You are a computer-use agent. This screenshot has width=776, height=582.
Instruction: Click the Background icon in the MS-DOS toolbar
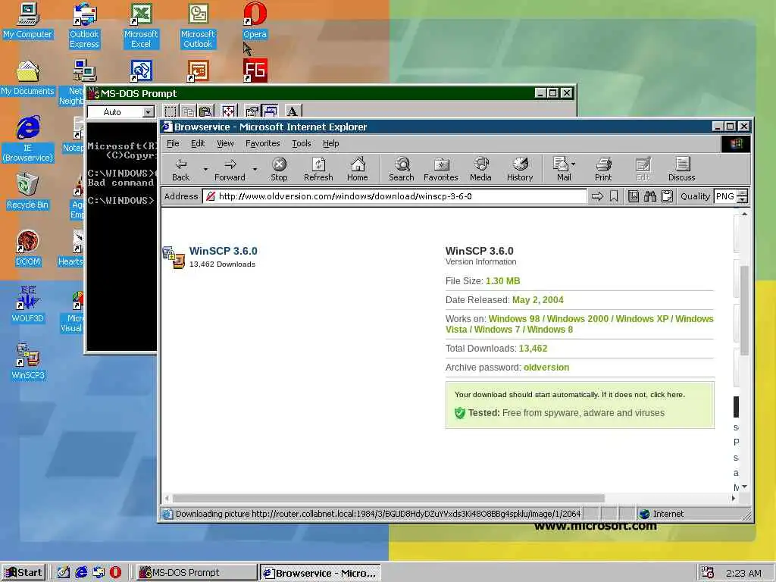tap(270, 111)
